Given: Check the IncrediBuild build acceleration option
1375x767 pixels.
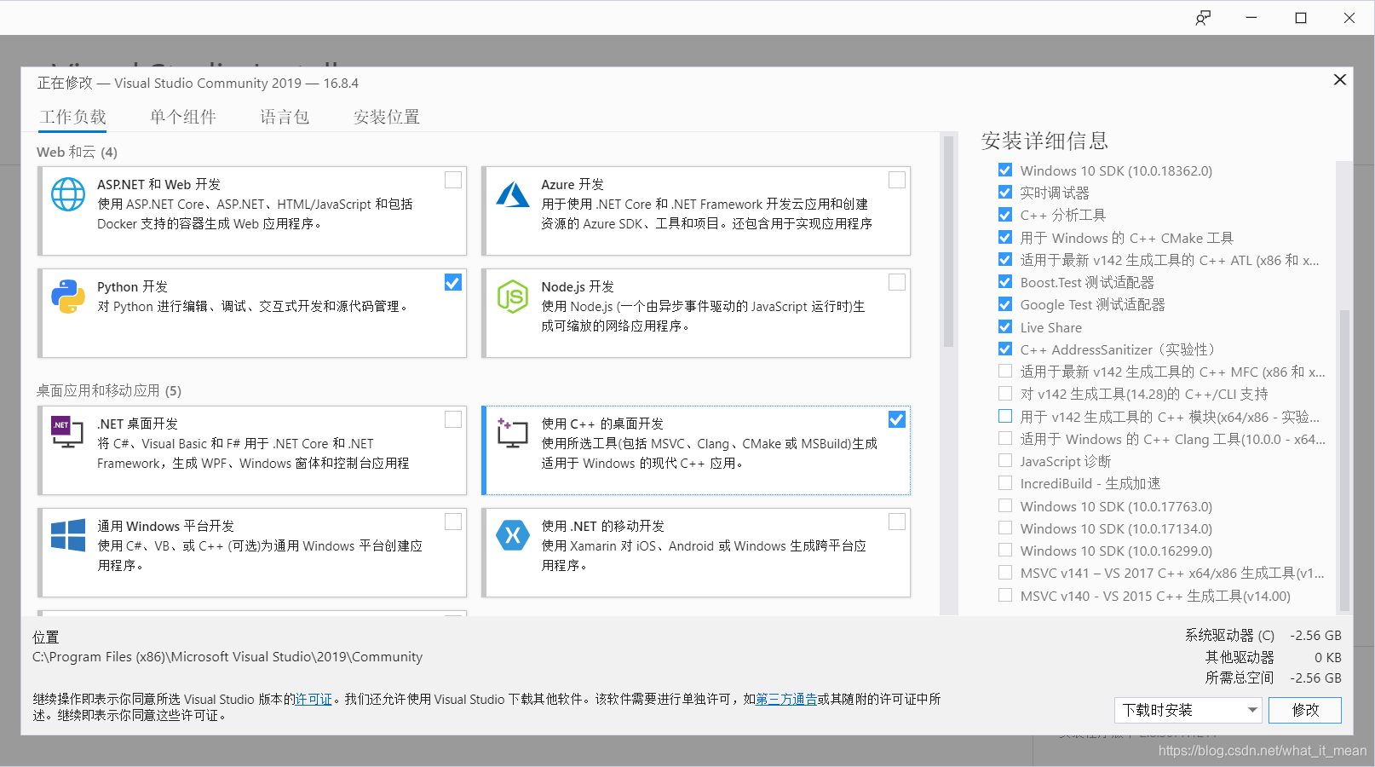Looking at the screenshot, I should pyautogui.click(x=1005, y=483).
